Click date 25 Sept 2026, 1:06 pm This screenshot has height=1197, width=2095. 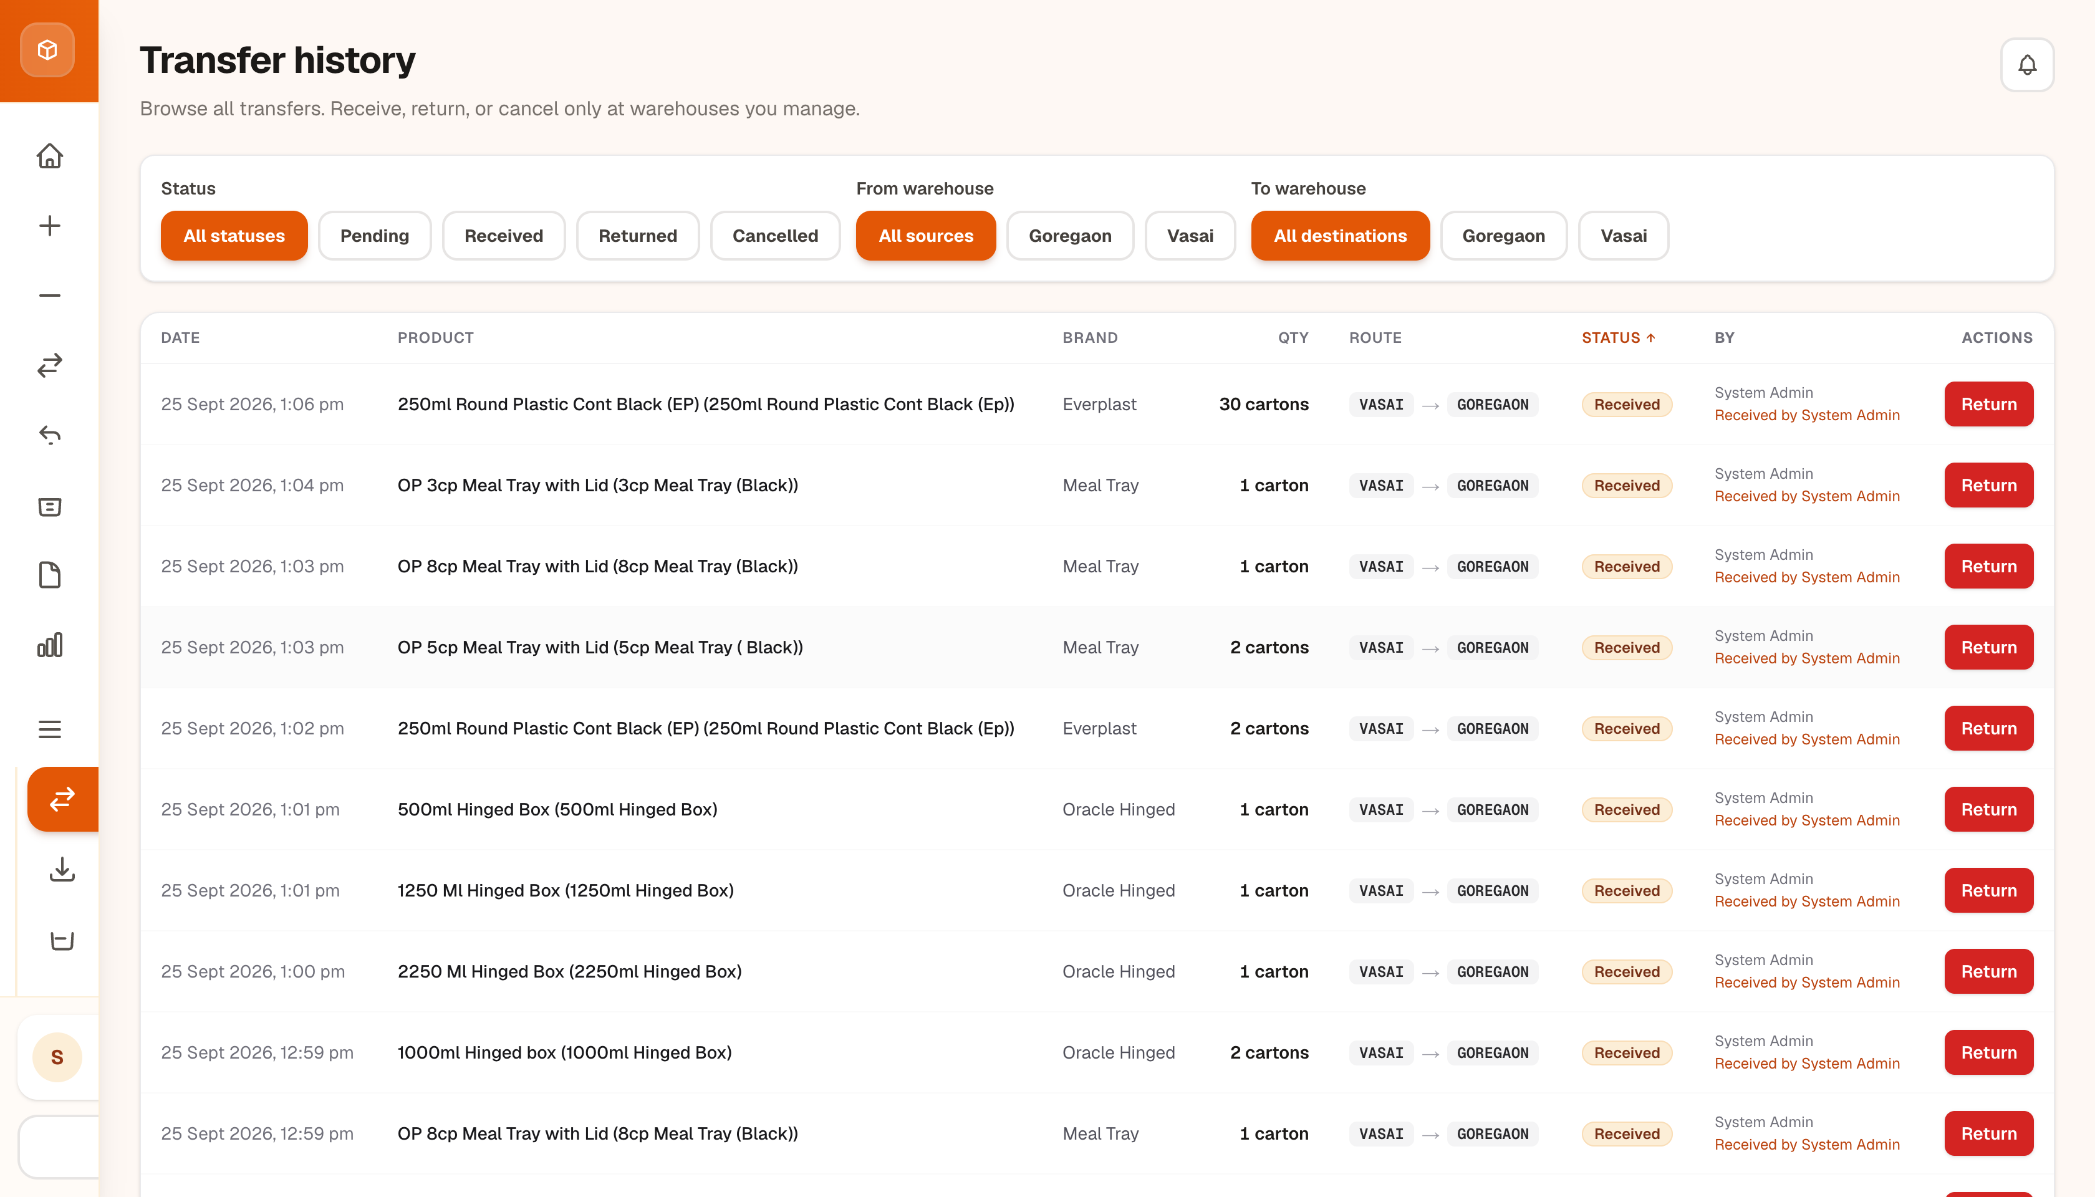(253, 405)
